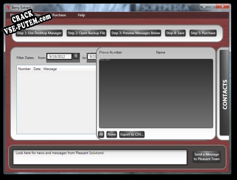237x180 pixels.
Task: Open the Help menu
Action: 81,15
